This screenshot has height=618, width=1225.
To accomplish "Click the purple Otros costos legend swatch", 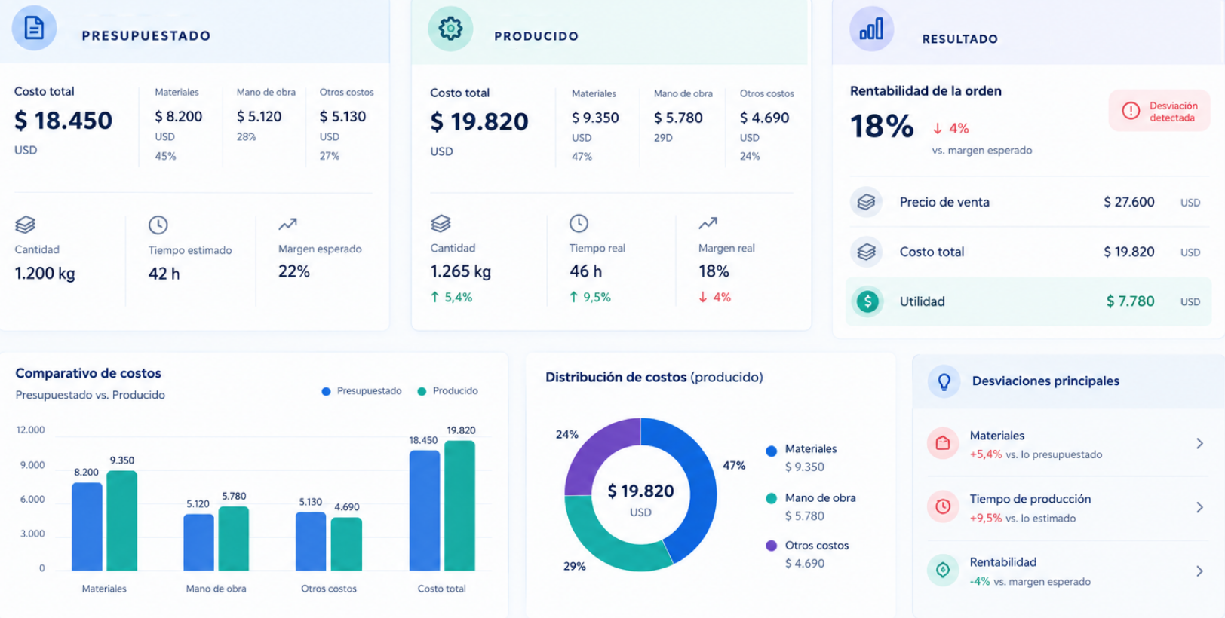I will [771, 546].
